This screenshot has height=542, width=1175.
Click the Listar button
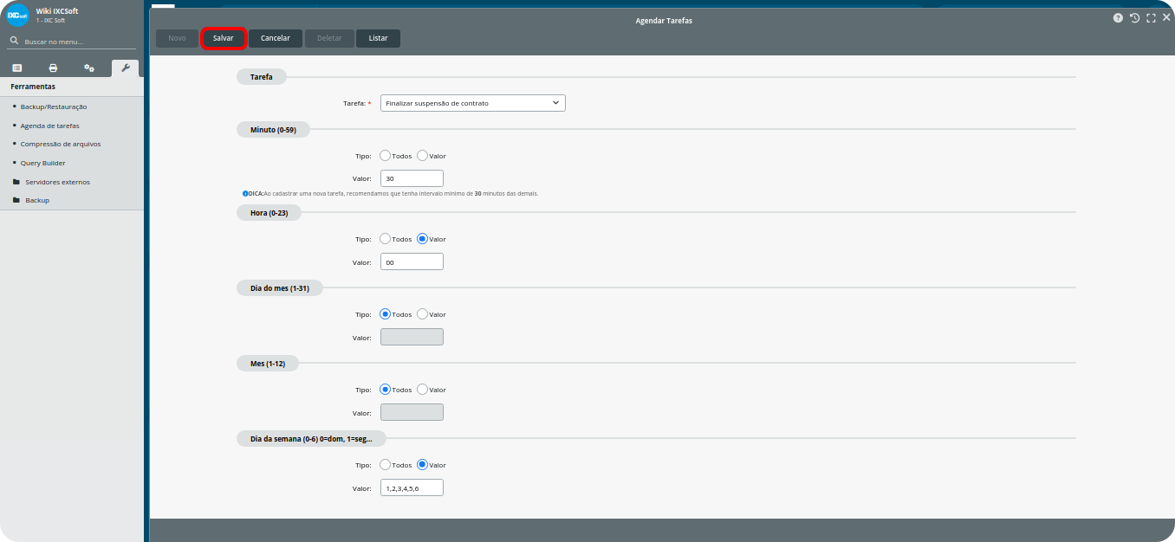(378, 38)
